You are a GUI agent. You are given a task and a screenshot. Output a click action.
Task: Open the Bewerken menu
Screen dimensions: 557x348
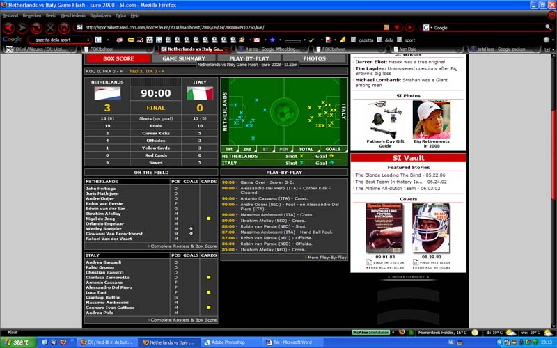tap(32, 15)
